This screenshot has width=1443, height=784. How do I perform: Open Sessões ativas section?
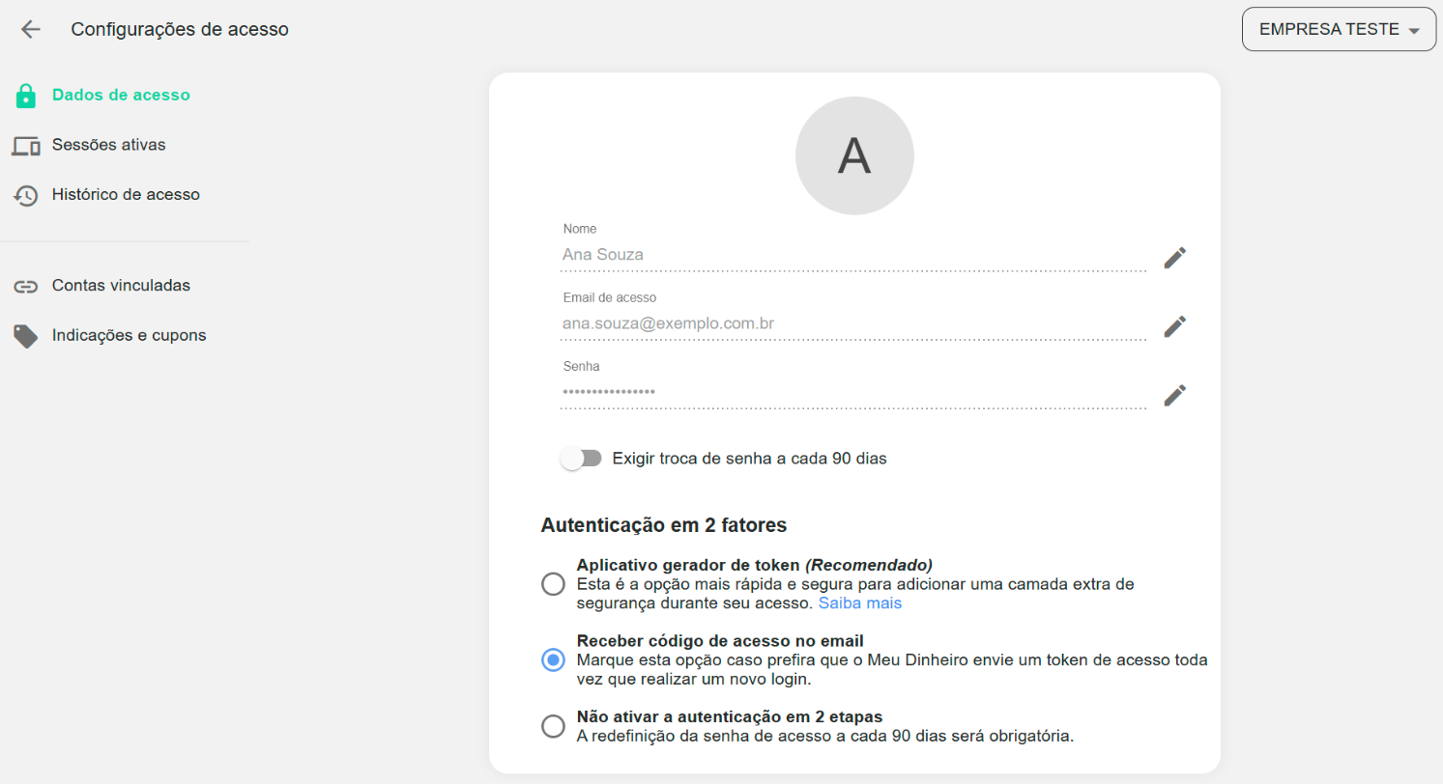point(109,145)
